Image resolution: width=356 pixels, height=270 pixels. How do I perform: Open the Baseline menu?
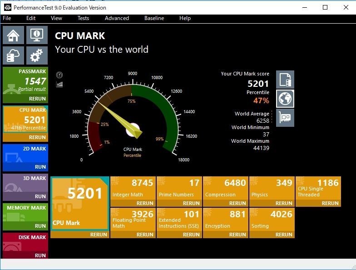154,18
